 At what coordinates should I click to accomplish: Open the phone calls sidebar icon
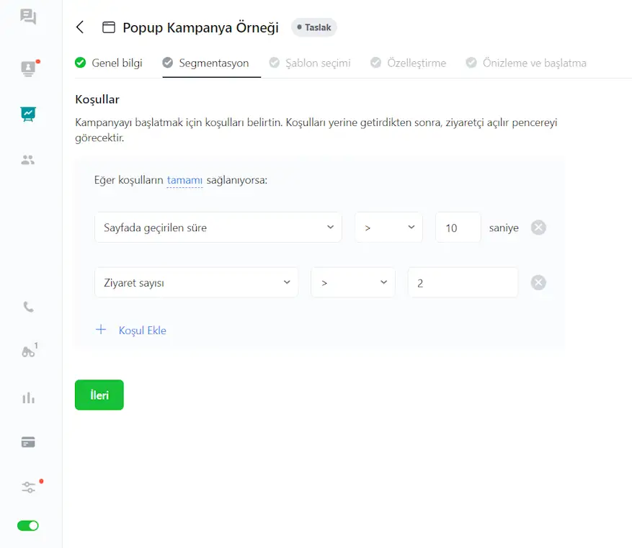(x=28, y=307)
